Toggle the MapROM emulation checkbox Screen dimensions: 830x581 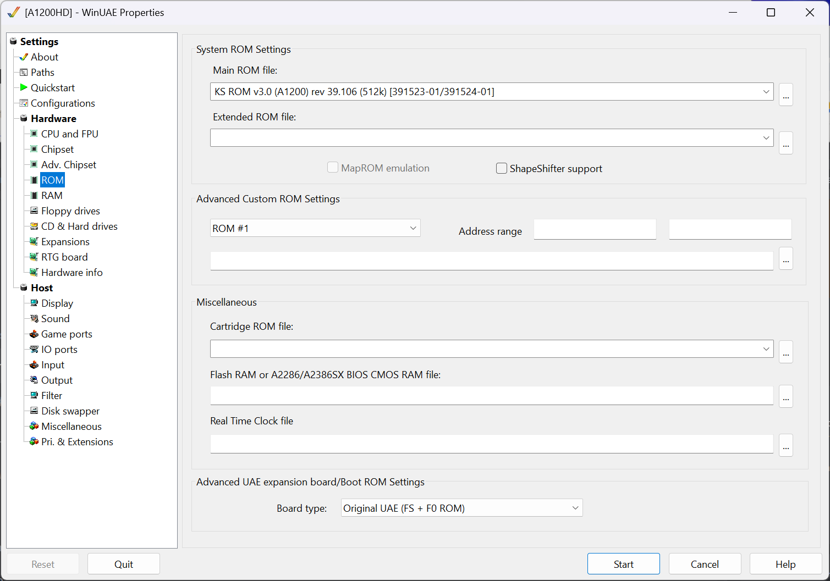[333, 168]
